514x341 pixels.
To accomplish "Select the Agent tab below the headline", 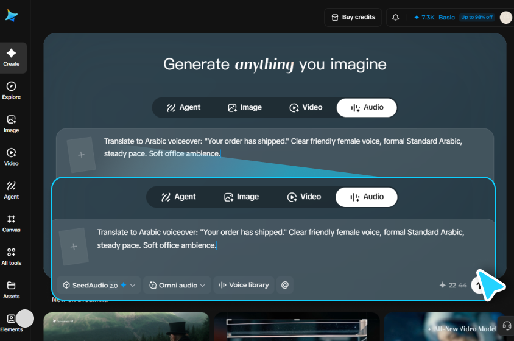I will (x=183, y=108).
